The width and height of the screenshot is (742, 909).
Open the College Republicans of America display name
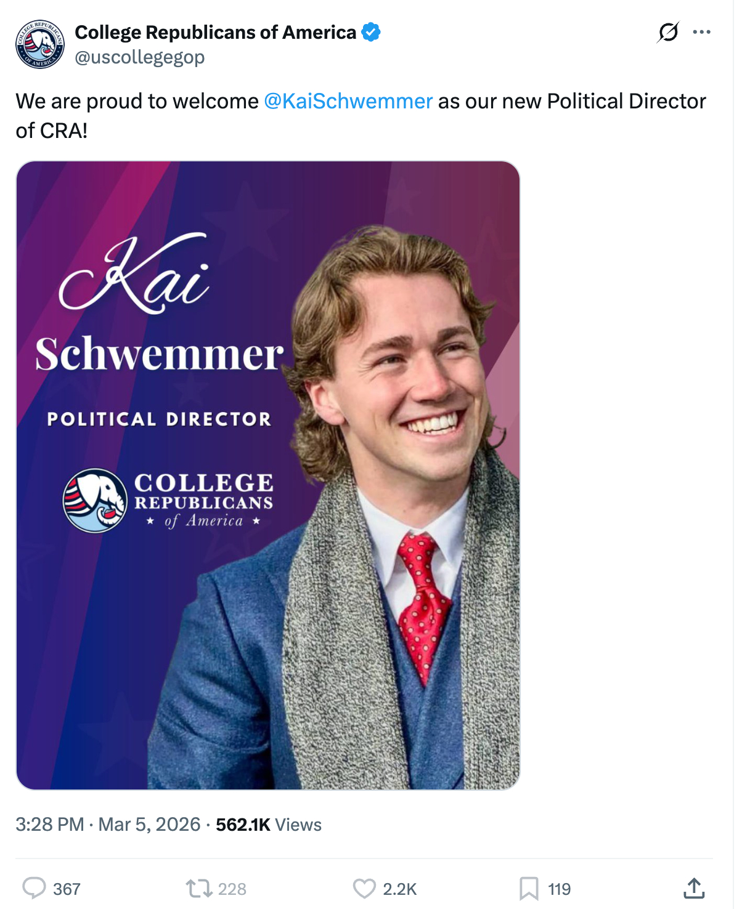coord(215,32)
